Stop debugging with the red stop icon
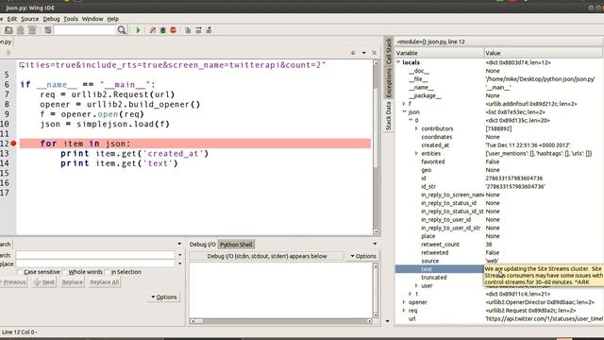The width and height of the screenshot is (604, 340). tap(174, 30)
